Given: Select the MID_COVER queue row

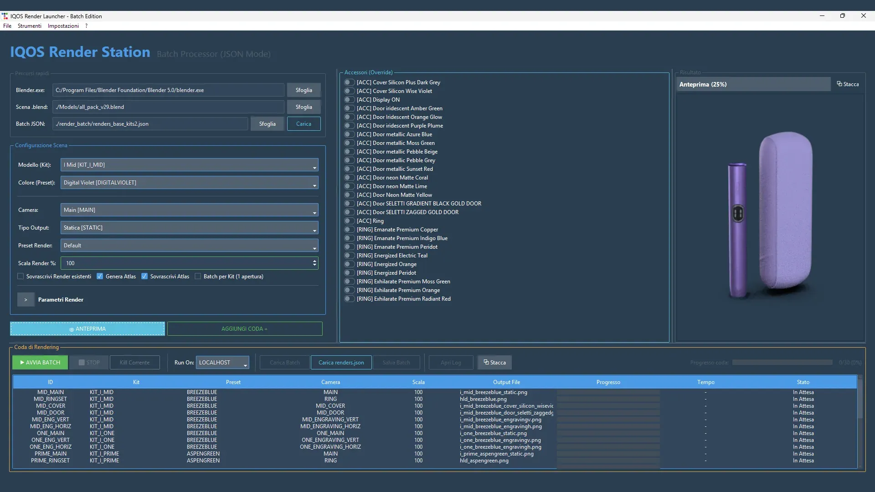Looking at the screenshot, I should coord(435,406).
